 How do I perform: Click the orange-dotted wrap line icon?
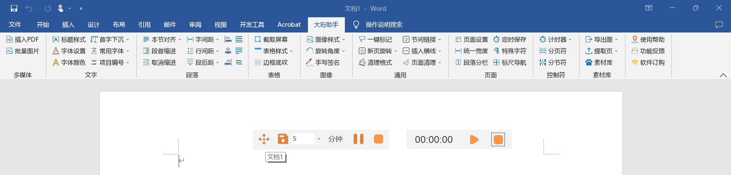click(239, 63)
